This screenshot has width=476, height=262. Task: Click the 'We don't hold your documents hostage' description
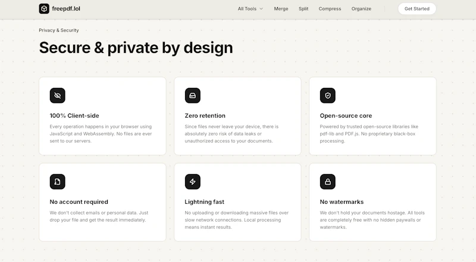[x=372, y=220]
